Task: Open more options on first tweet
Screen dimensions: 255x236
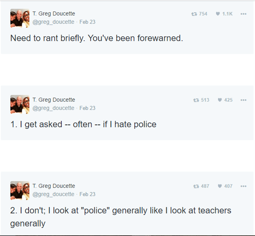Action: point(243,14)
